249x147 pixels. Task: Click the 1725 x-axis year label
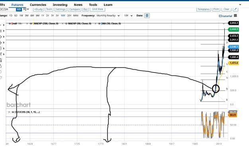(77, 144)
